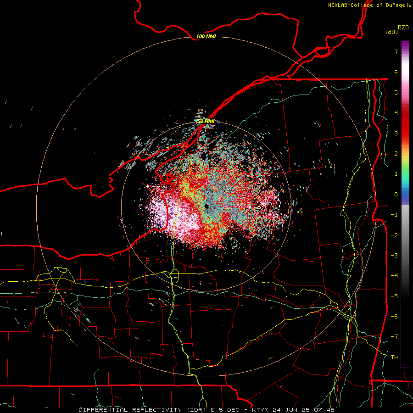Click the legend value 3
The width and height of the screenshot is (413, 413).
396,133
